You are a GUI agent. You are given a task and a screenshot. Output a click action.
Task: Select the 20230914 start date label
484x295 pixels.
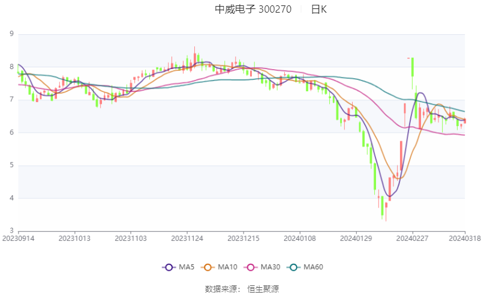pyautogui.click(x=18, y=239)
